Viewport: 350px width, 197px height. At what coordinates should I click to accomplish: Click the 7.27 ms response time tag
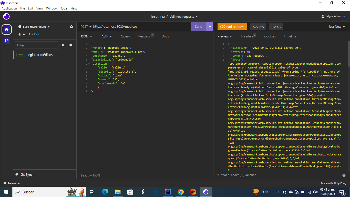pos(258,27)
